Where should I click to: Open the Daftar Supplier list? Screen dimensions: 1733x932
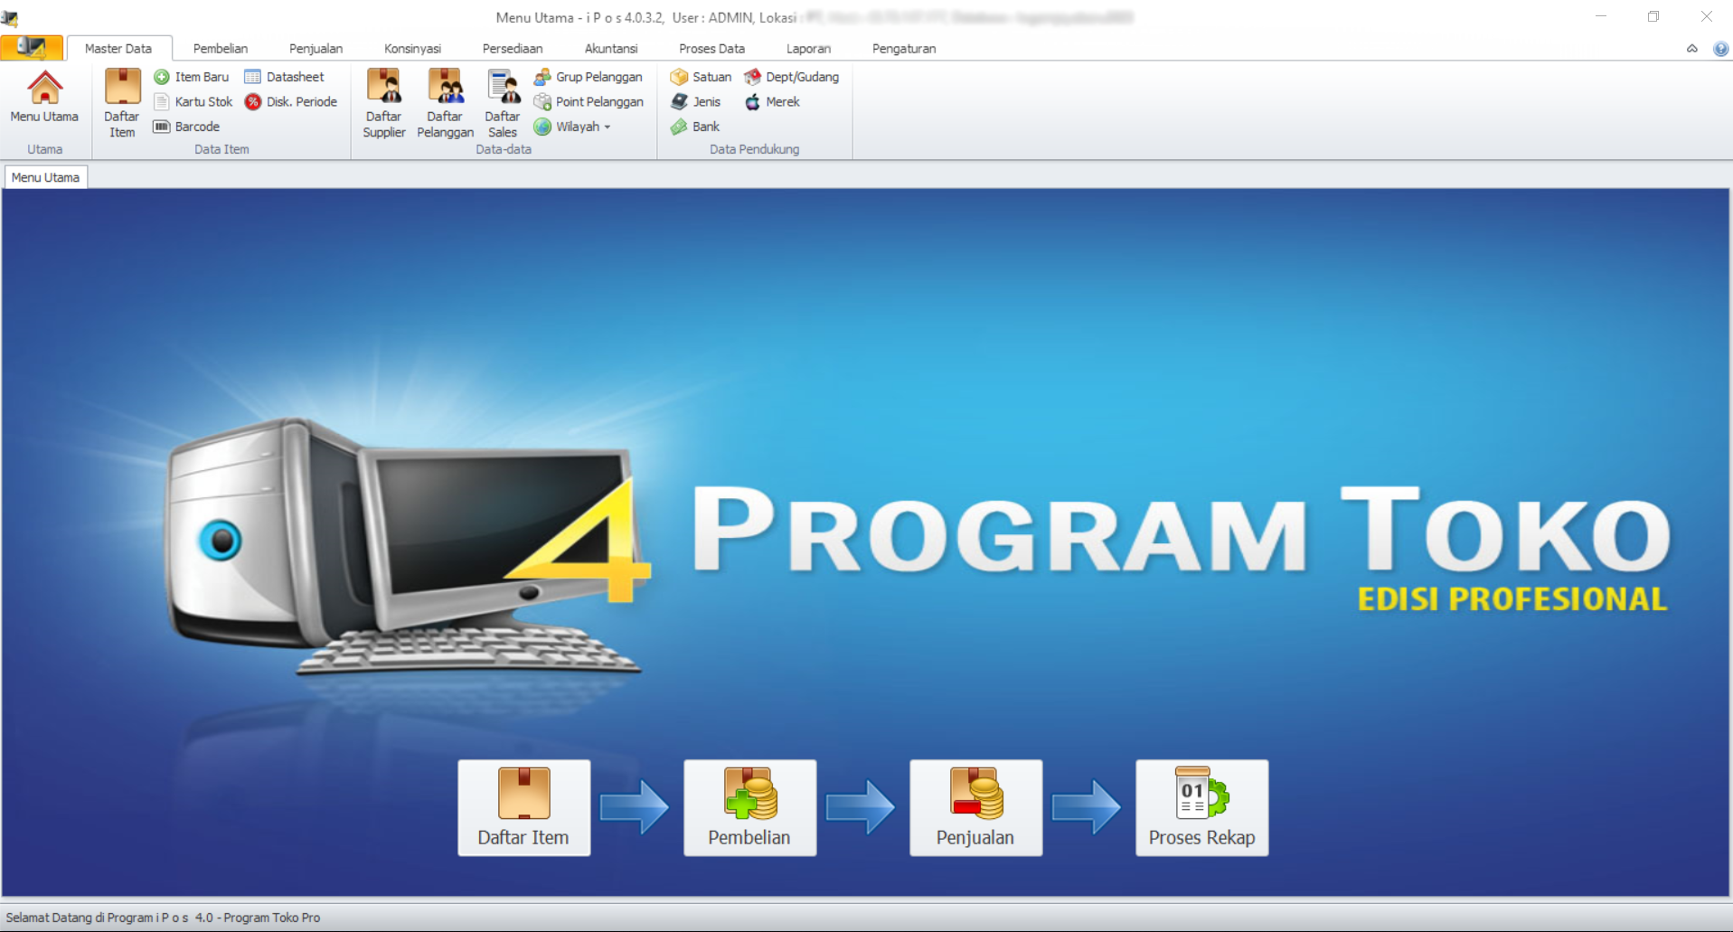click(x=383, y=103)
